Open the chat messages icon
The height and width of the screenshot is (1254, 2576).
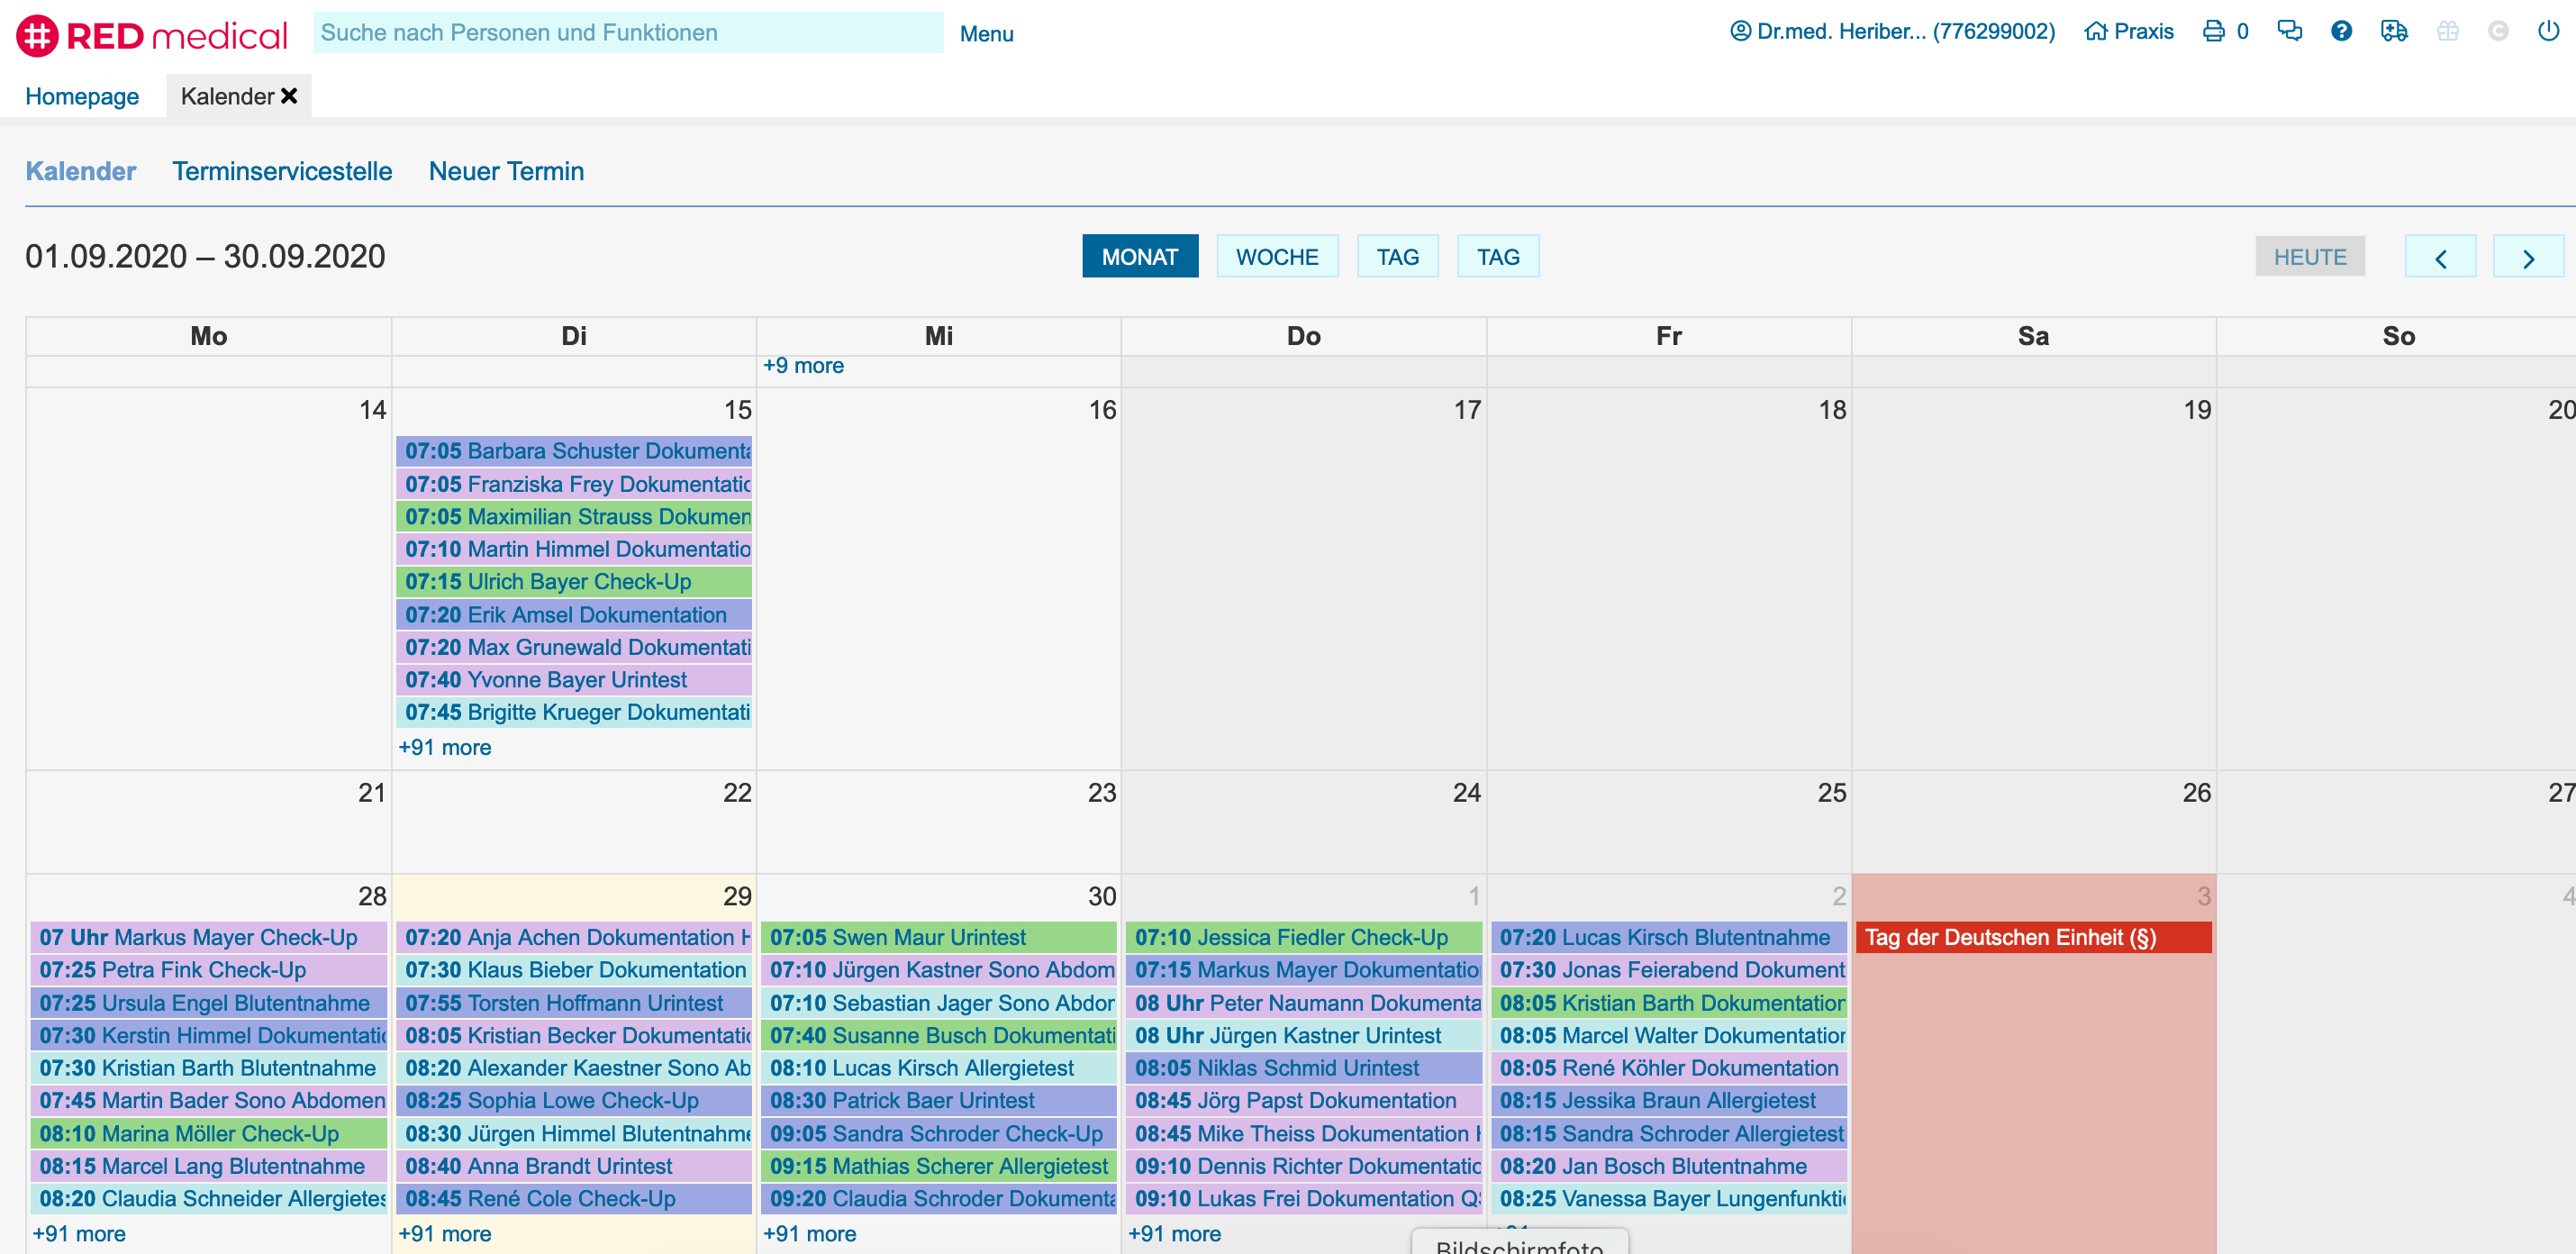tap(2289, 31)
